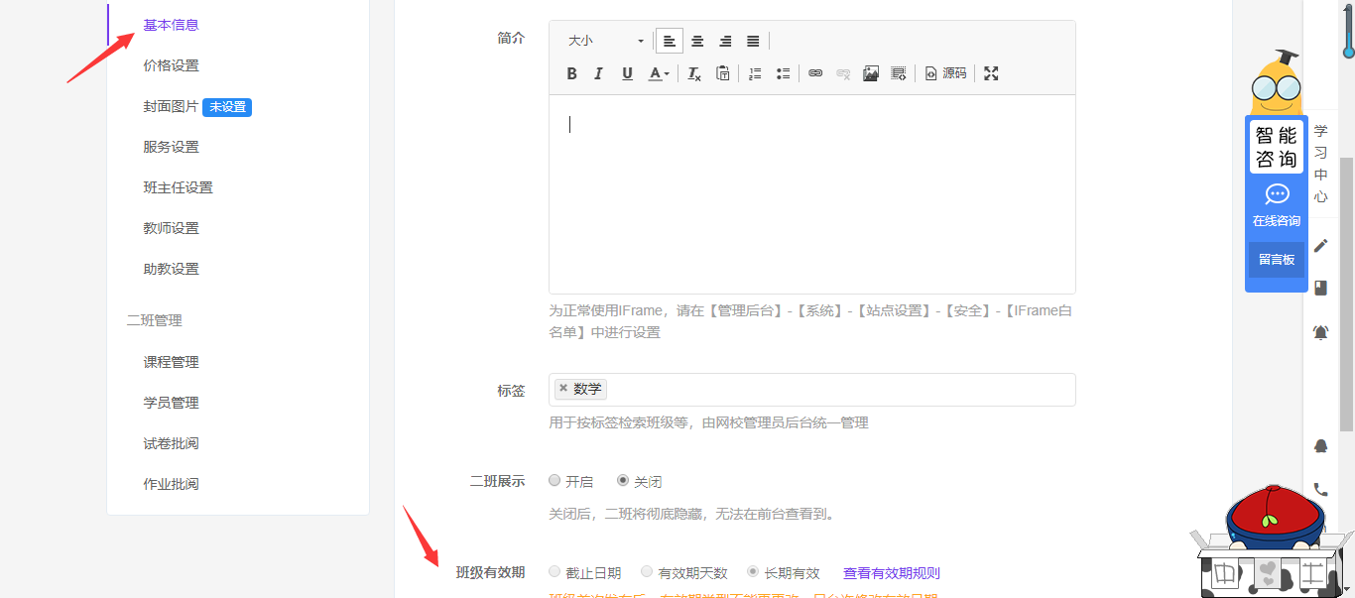Toggle bold formatting in the editor

coord(571,73)
